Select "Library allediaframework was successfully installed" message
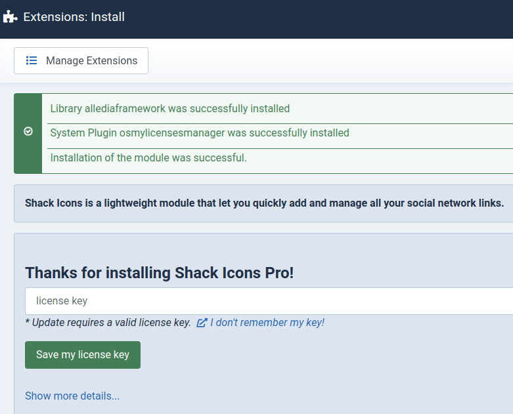The width and height of the screenshot is (513, 414). 170,108
